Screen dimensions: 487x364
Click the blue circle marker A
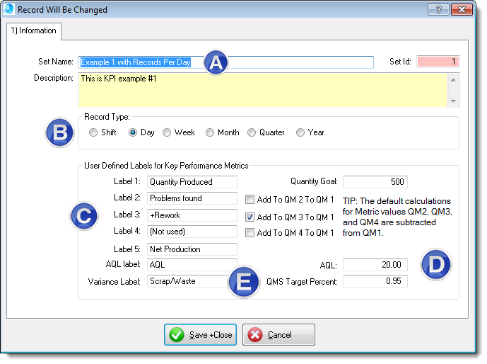click(x=217, y=62)
